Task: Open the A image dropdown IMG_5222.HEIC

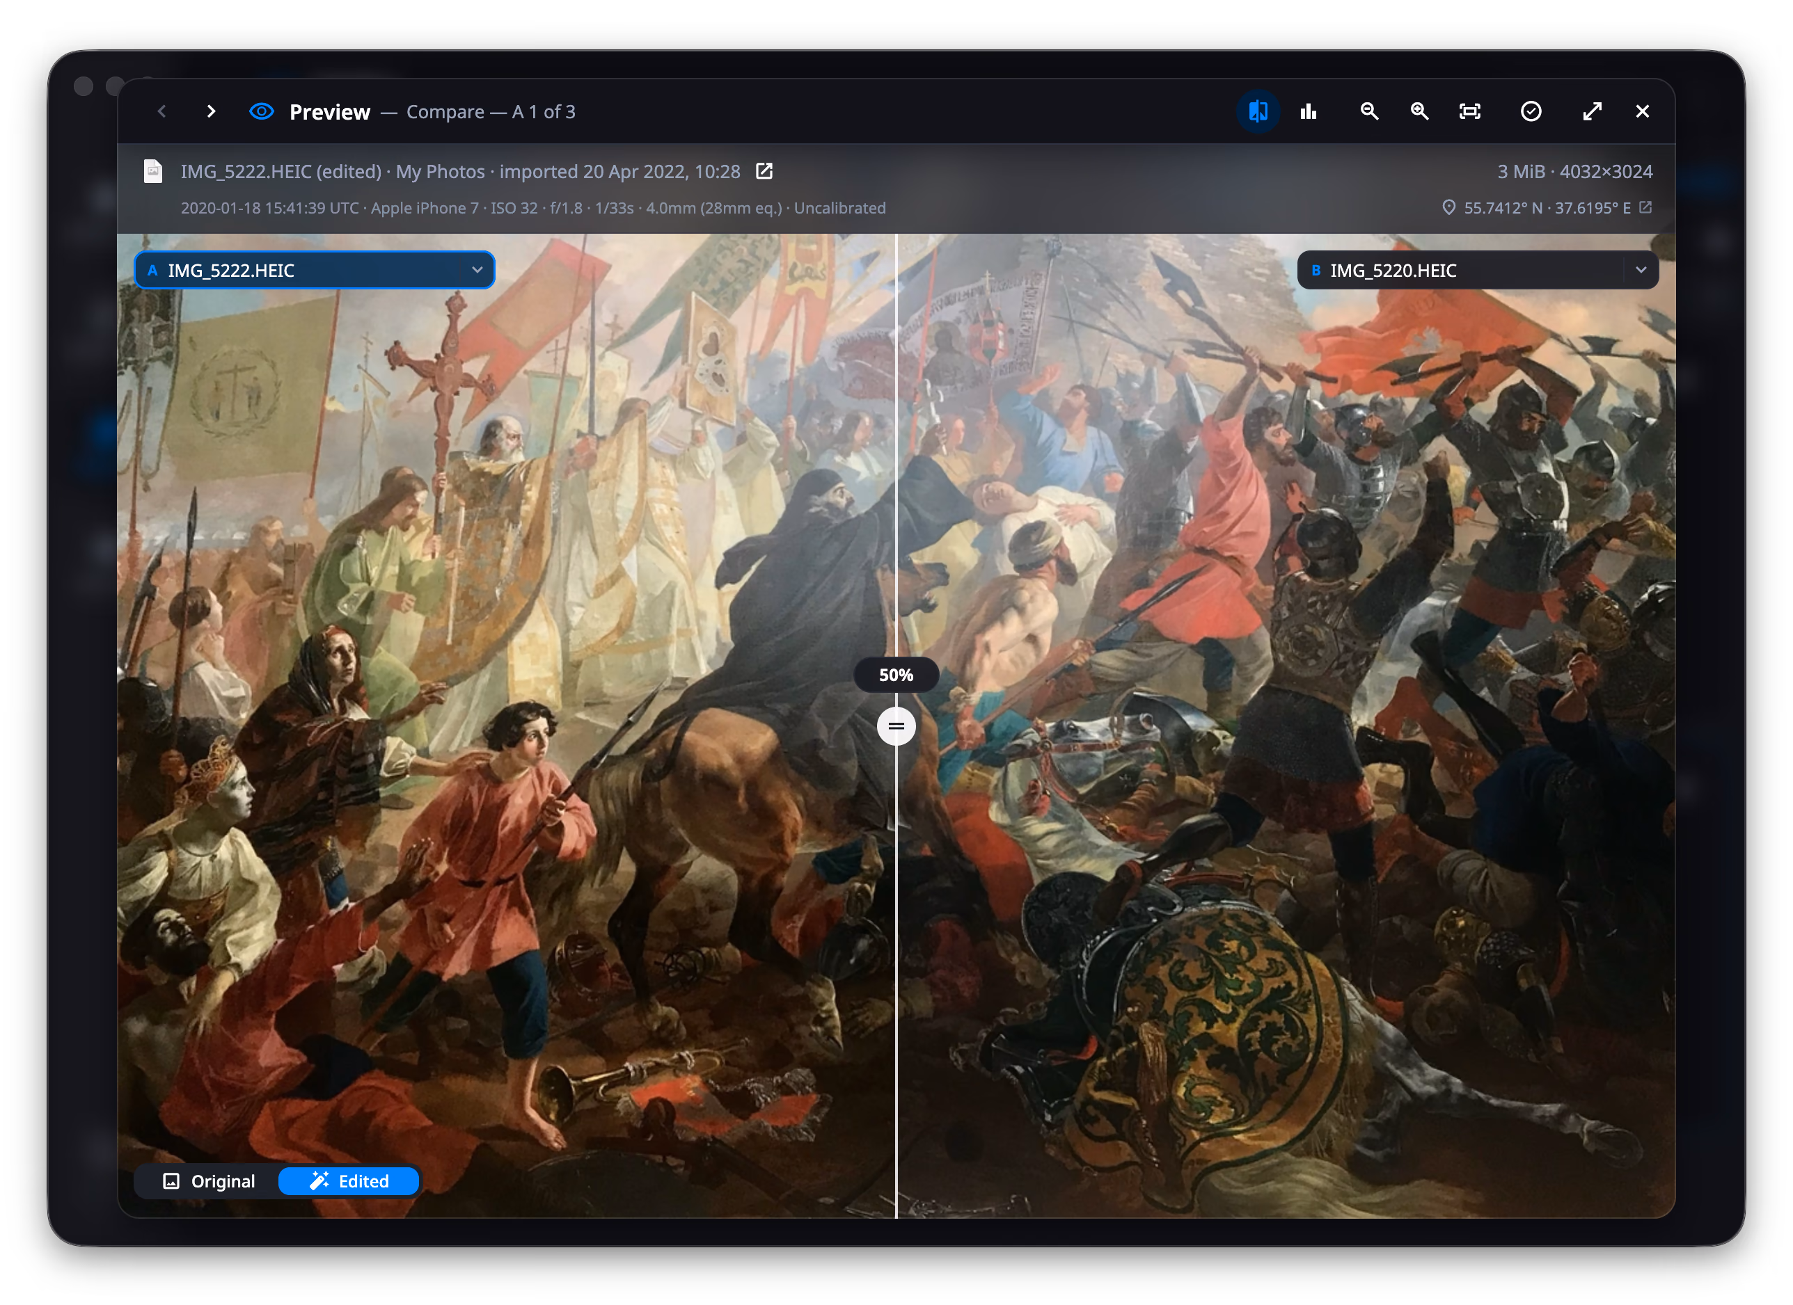Action: 315,270
